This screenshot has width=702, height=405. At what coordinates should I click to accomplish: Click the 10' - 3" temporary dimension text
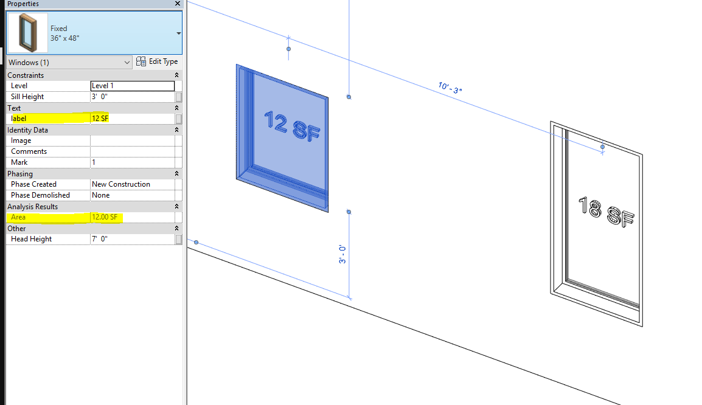pyautogui.click(x=450, y=88)
